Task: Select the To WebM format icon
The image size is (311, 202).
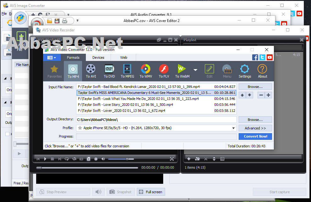Action: (182, 71)
